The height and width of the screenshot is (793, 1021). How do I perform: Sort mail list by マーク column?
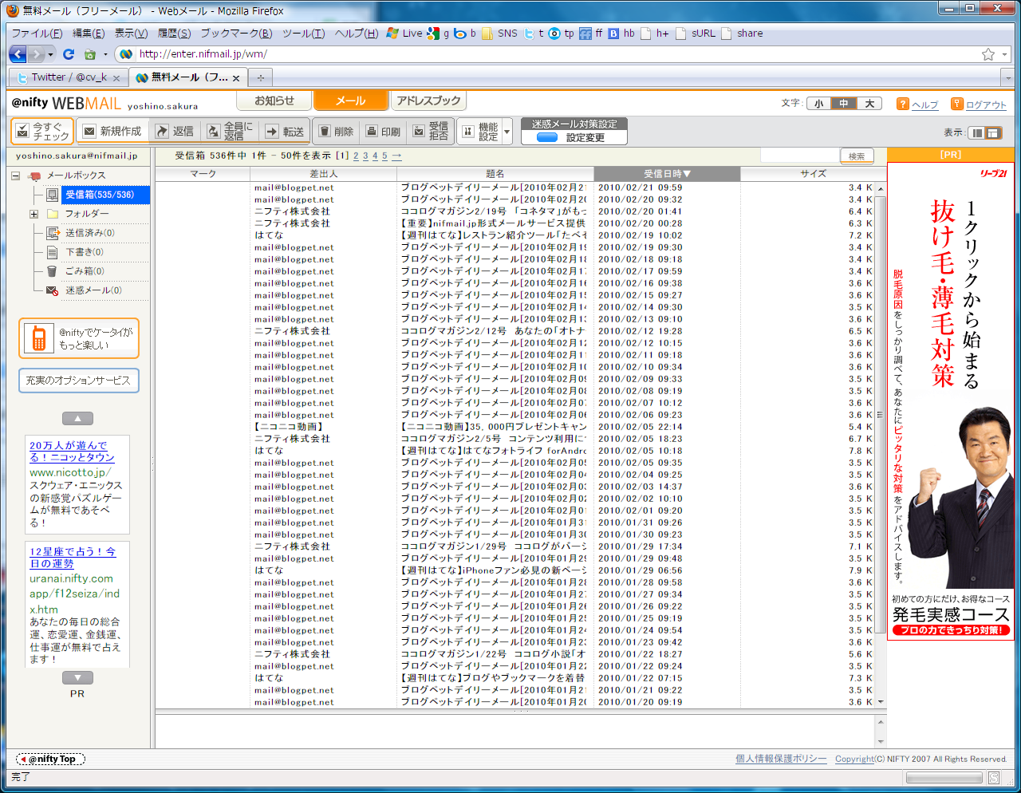[x=203, y=174]
